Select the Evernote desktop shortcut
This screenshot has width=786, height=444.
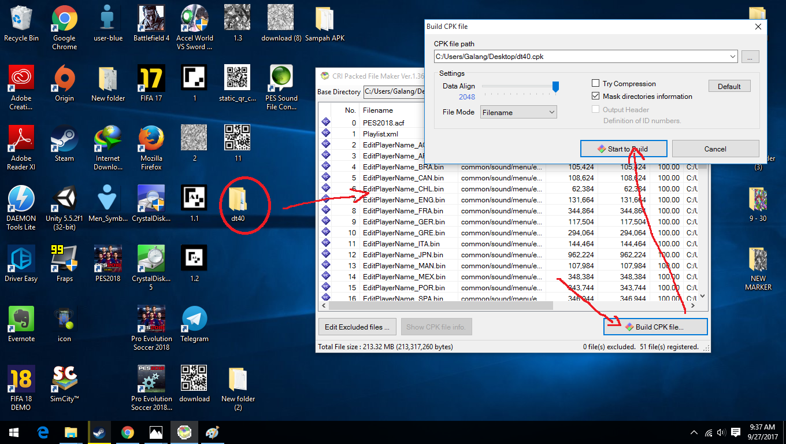[x=21, y=324]
